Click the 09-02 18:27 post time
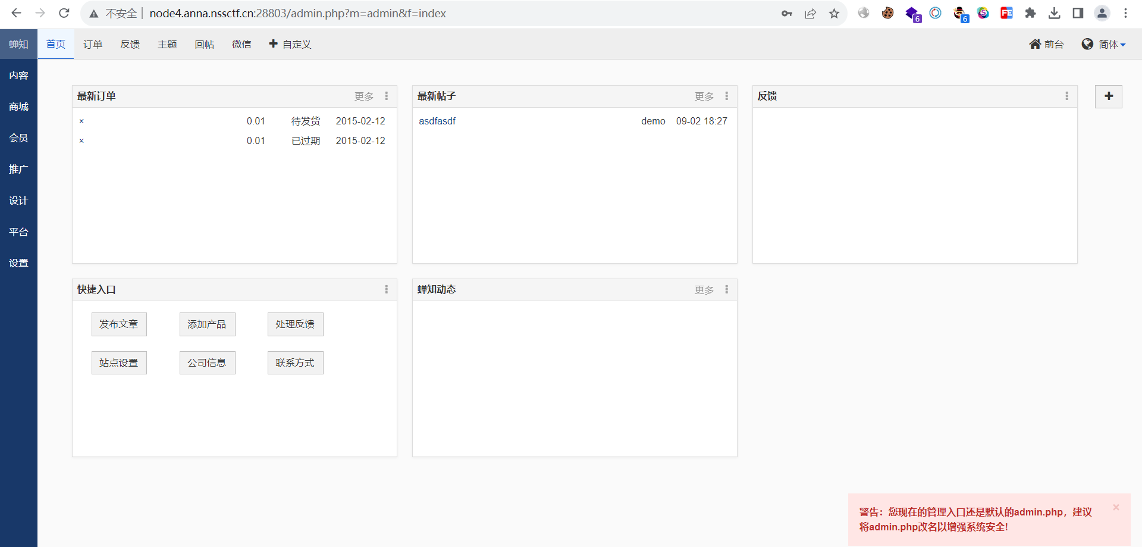The height and width of the screenshot is (547, 1142). 702,121
